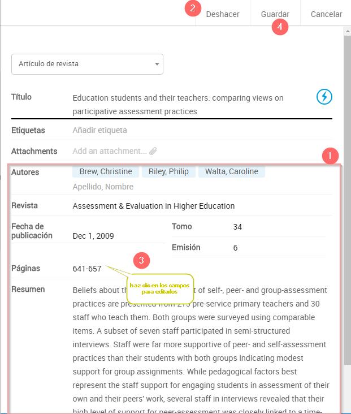Click the Cancelar button

pyautogui.click(x=326, y=14)
